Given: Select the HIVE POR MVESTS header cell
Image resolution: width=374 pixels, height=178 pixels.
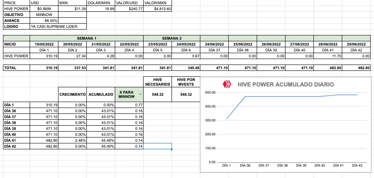Looking at the screenshot, I should 186,82.
